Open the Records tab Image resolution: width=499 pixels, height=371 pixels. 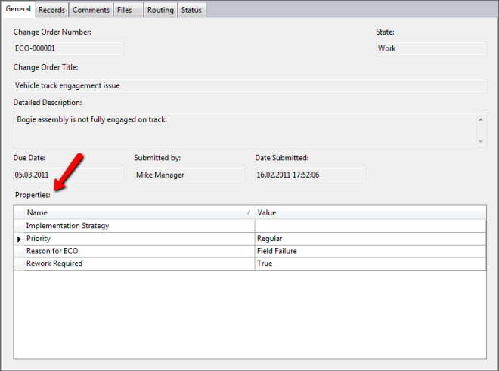point(51,10)
